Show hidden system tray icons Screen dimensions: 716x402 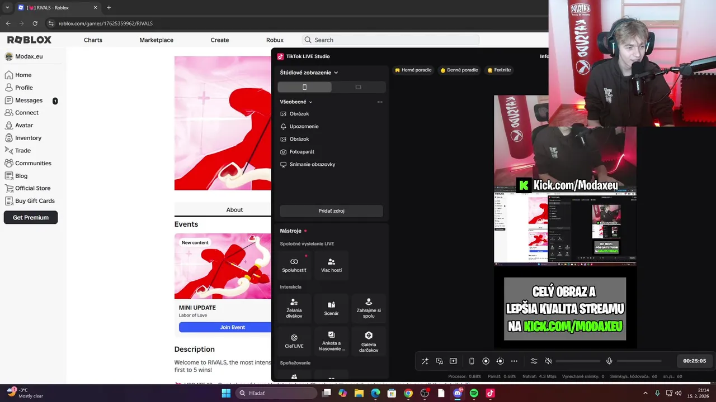pos(647,393)
